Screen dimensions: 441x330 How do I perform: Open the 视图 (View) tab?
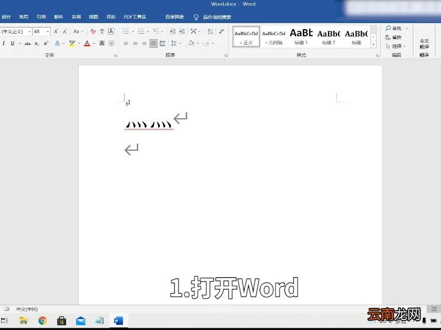pos(93,17)
